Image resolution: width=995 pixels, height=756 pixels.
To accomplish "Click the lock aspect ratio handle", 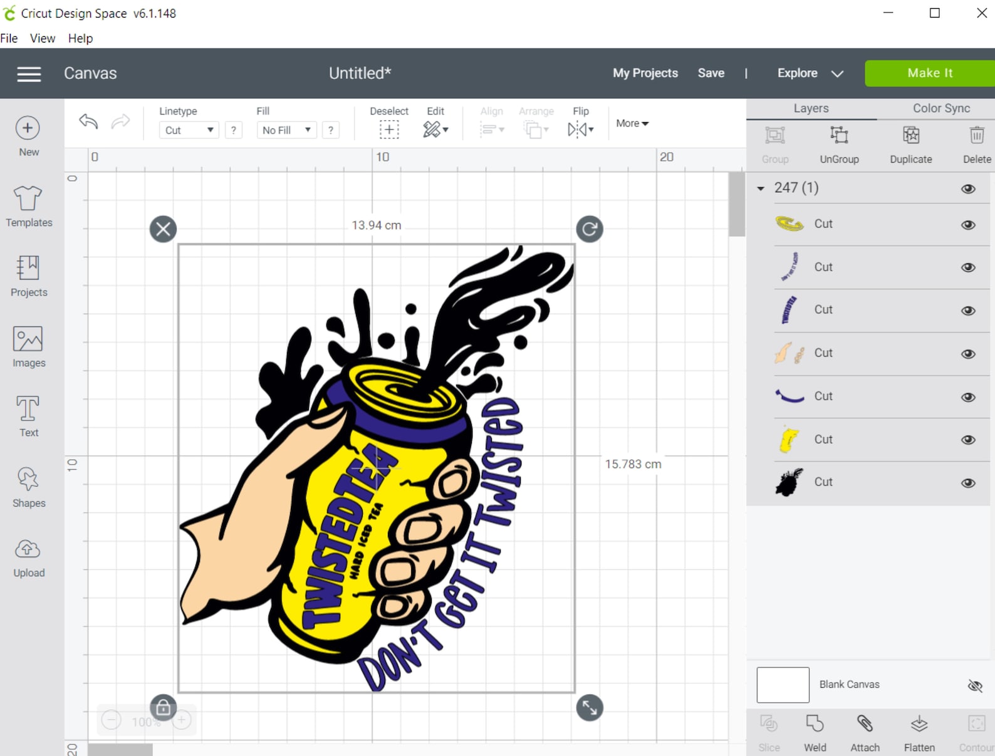I will pos(163,708).
